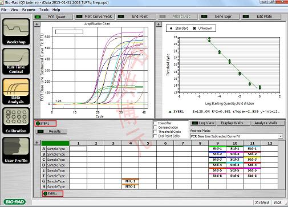Open the Run-Time Central module
The image size is (288, 207).
pyautogui.click(x=16, y=61)
